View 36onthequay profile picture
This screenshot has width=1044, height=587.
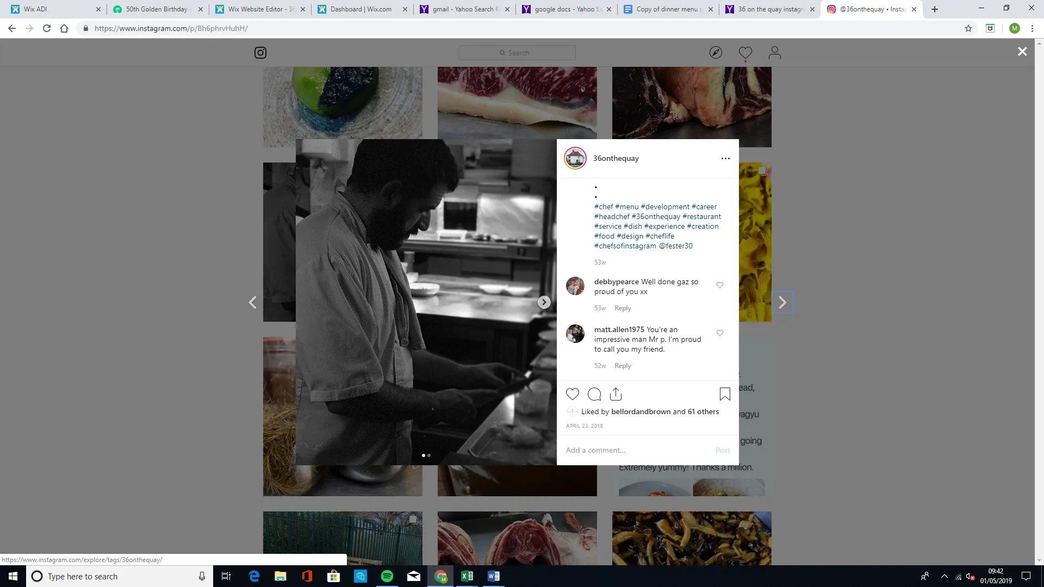pyautogui.click(x=575, y=158)
